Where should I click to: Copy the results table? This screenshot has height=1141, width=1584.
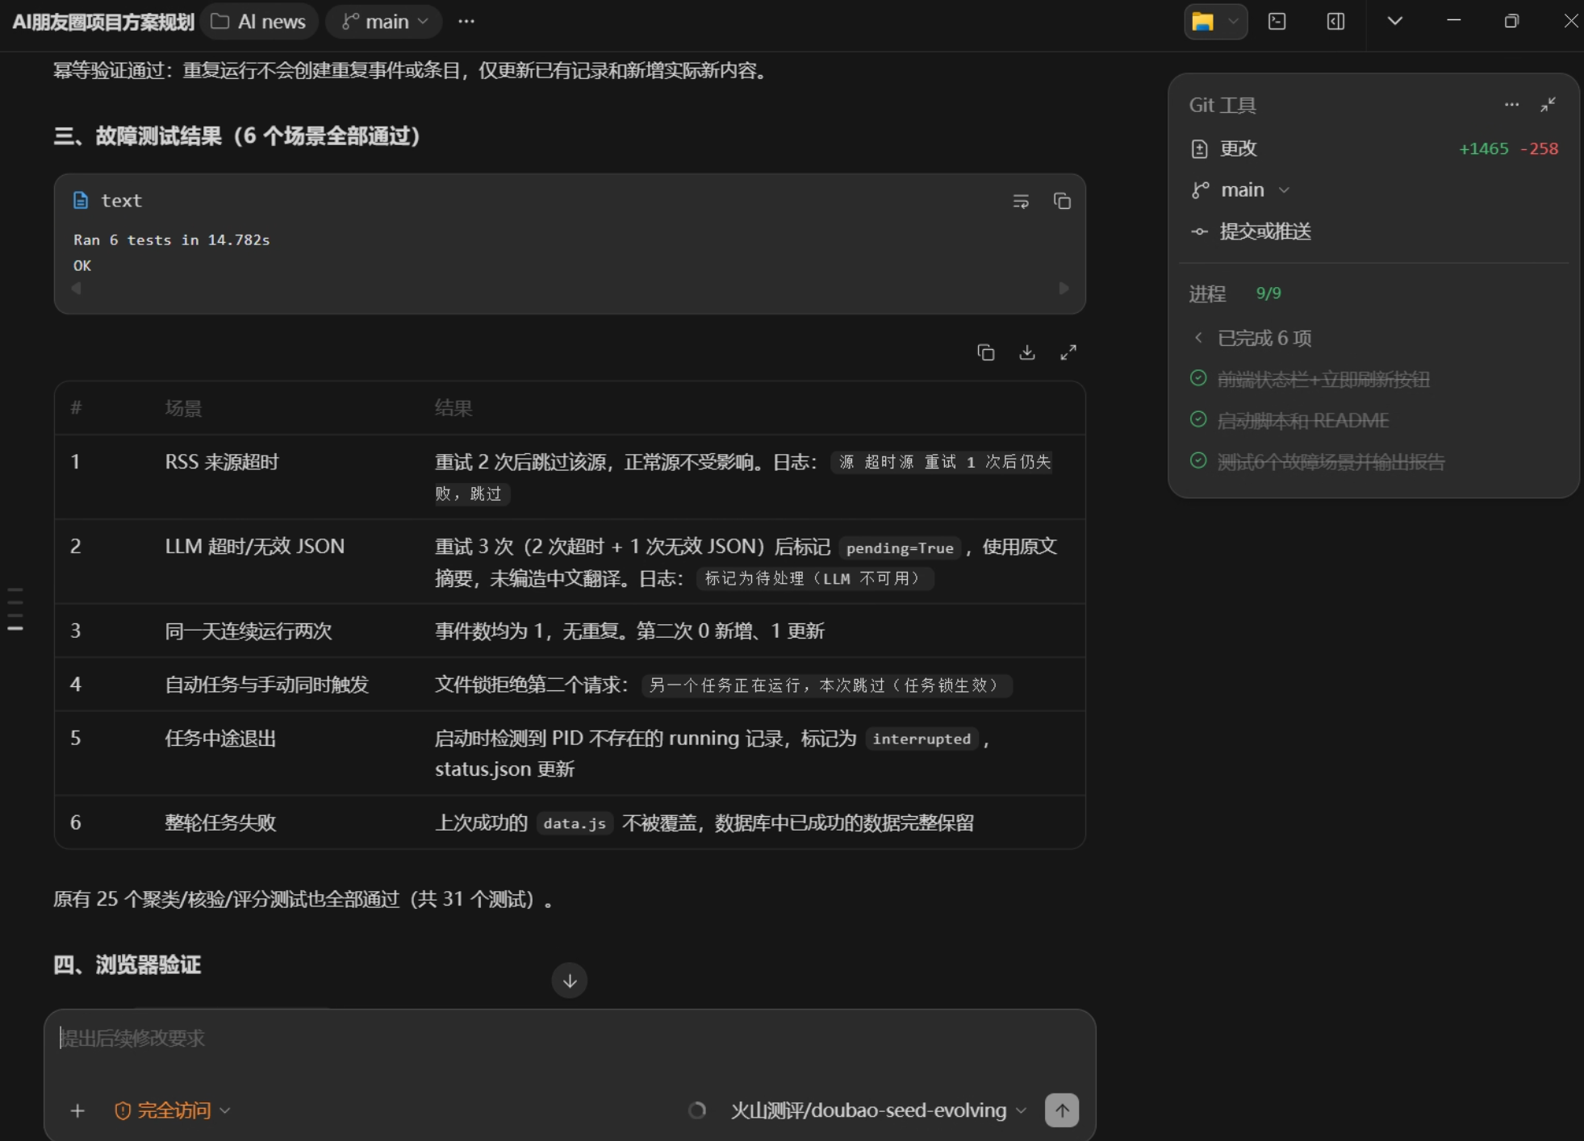986,352
